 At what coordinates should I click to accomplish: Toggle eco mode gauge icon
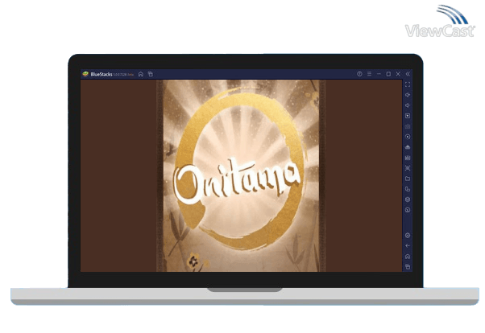point(408,210)
